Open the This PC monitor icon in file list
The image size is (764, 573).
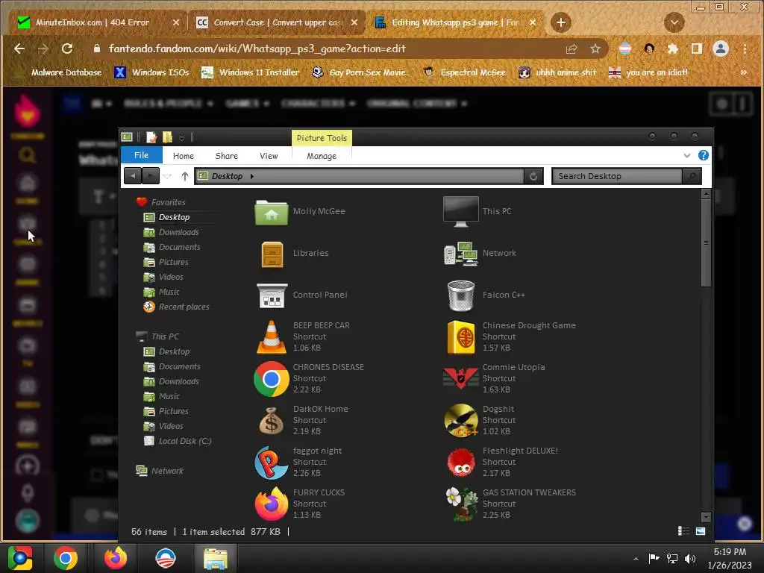coord(460,211)
